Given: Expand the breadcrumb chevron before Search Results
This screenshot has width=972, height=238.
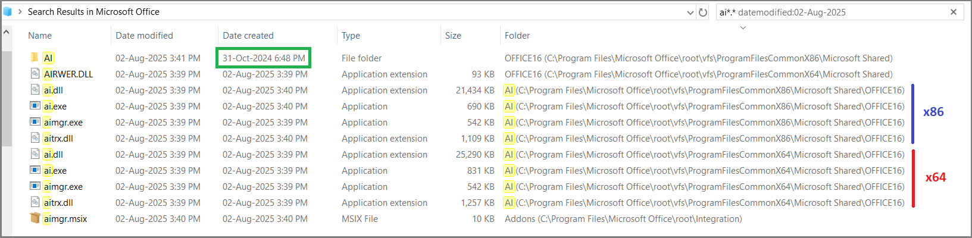Looking at the screenshot, I should click(20, 11).
